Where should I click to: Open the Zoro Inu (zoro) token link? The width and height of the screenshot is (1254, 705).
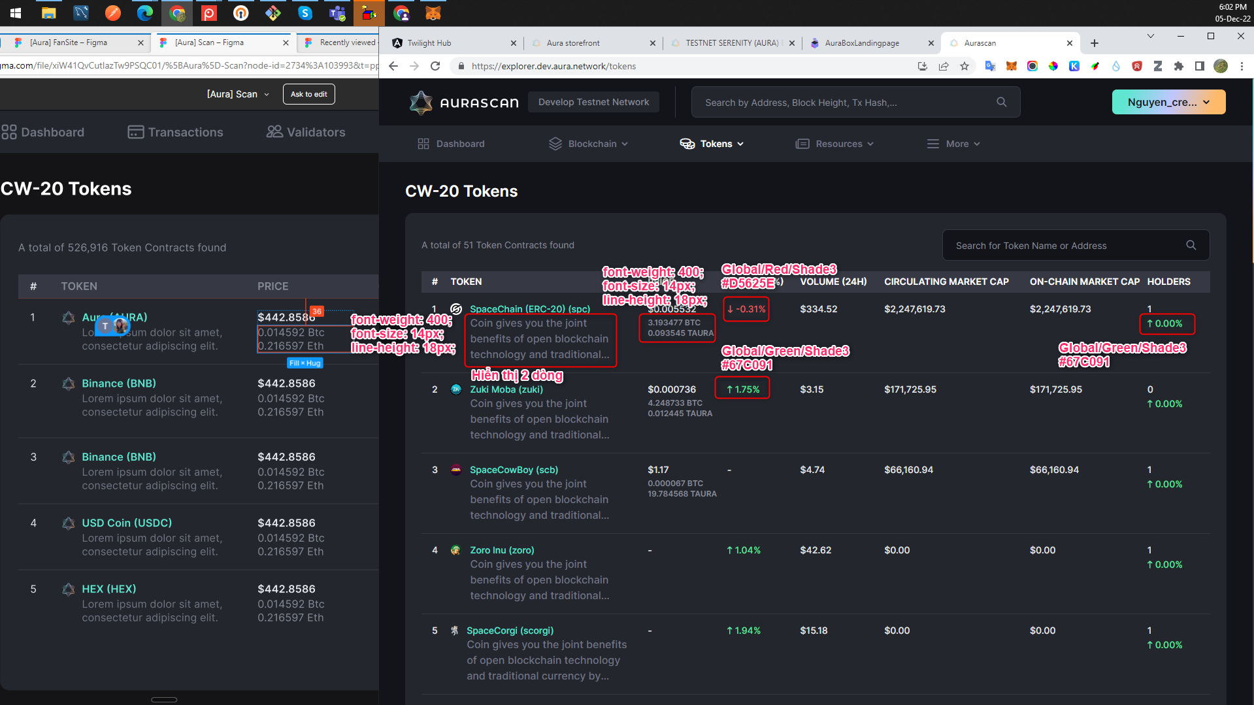(x=502, y=550)
